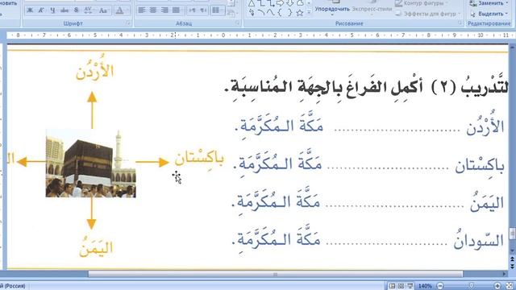Justify text alignment
Image resolution: width=516 pixels, height=290 pixels.
tap(176, 10)
